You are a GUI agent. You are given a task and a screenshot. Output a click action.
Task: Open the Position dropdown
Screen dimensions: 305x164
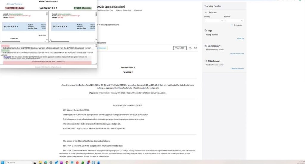(x=234, y=21)
